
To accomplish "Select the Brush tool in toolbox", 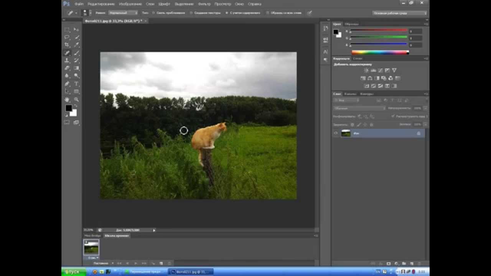I will click(76, 53).
